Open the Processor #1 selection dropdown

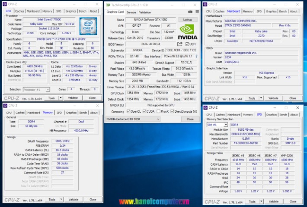pyautogui.click(x=36, y=90)
